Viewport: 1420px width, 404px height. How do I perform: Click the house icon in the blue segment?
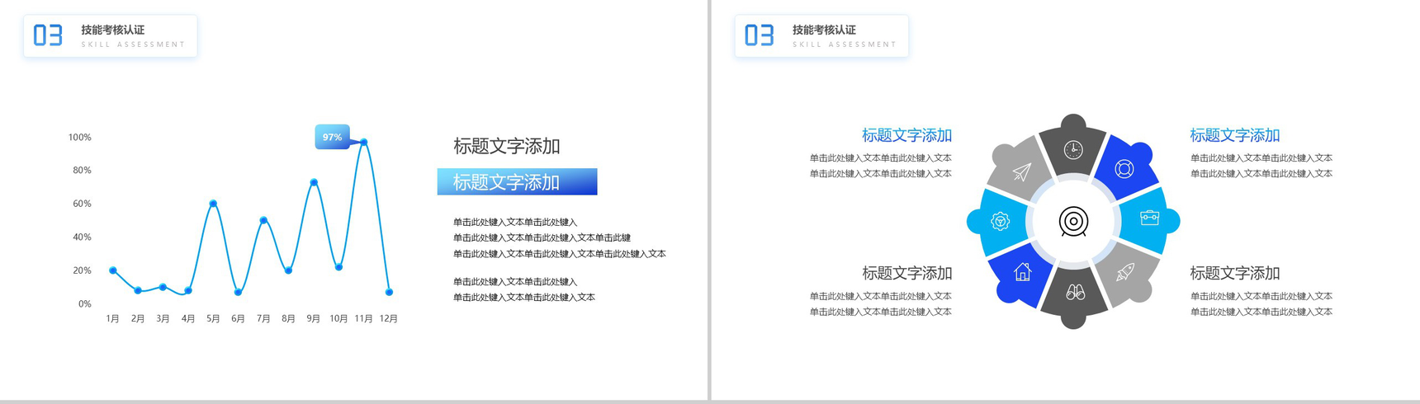pyautogui.click(x=1023, y=271)
